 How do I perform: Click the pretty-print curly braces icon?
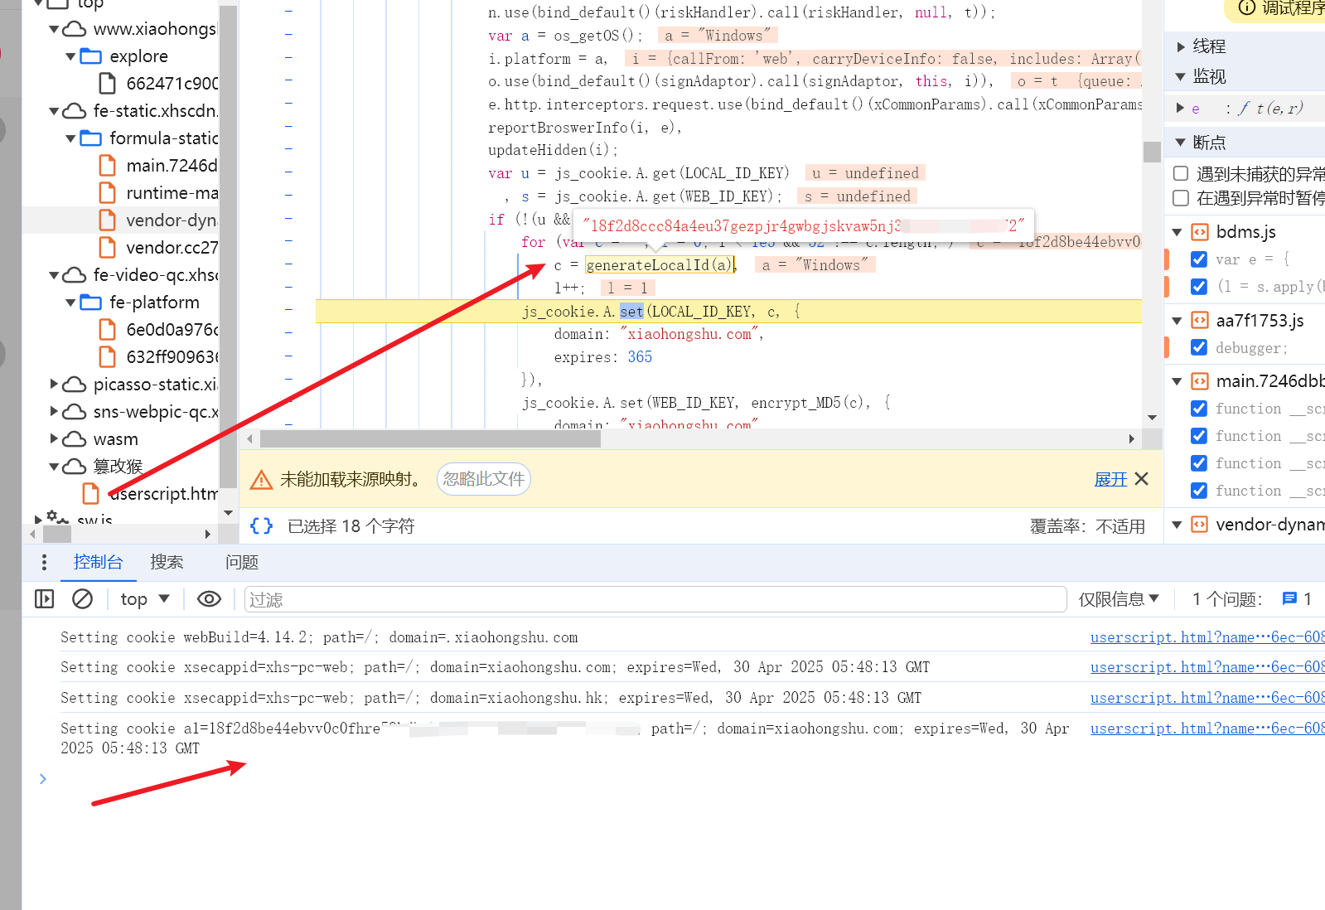(x=261, y=525)
